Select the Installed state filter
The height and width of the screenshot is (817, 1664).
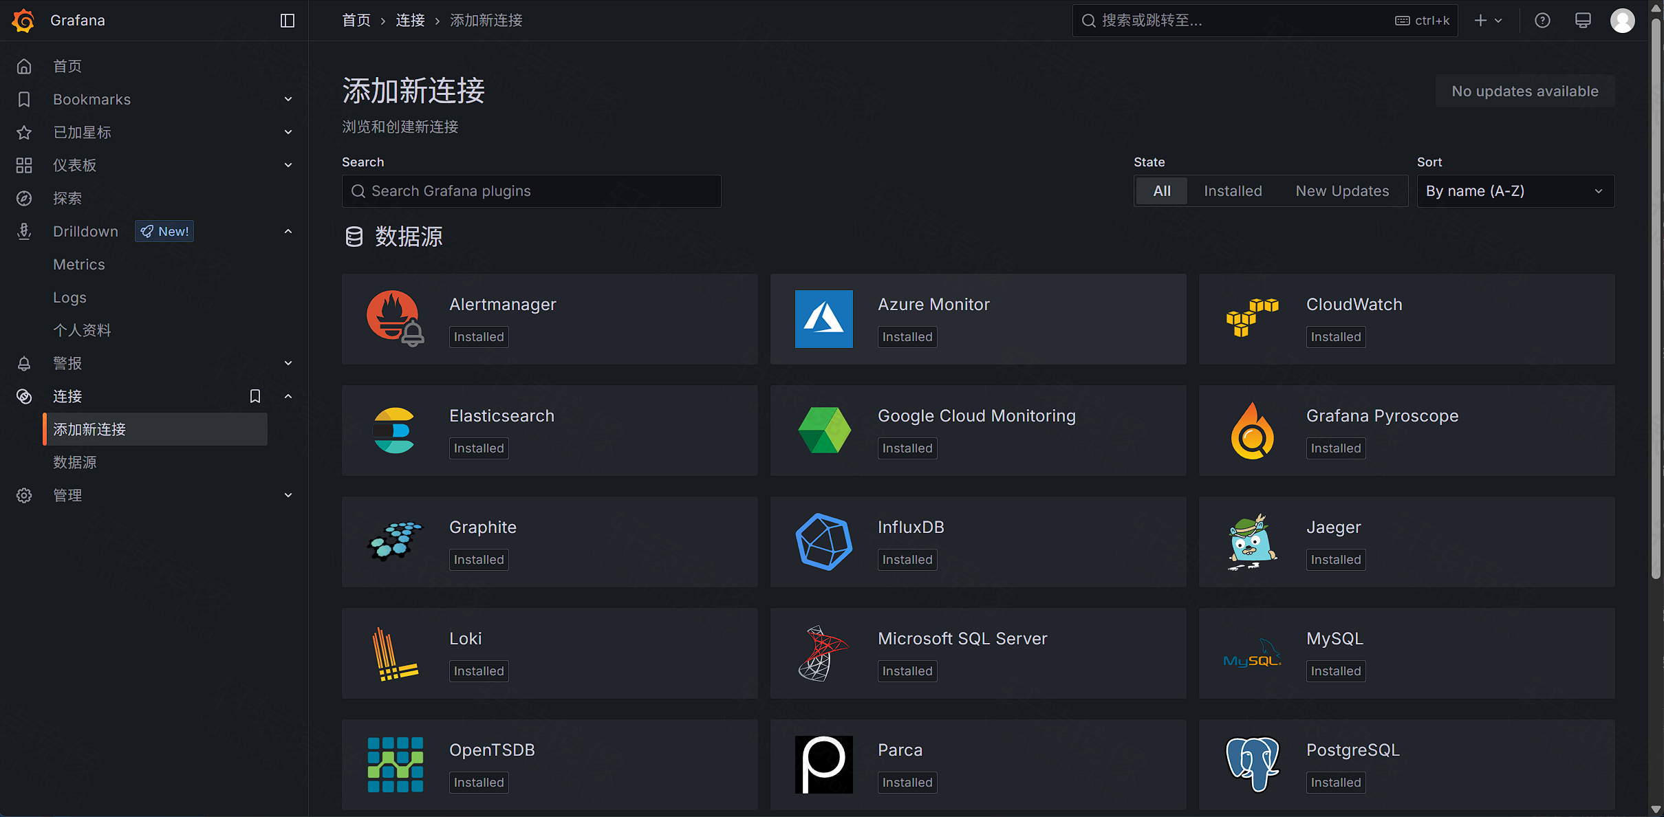(x=1233, y=191)
